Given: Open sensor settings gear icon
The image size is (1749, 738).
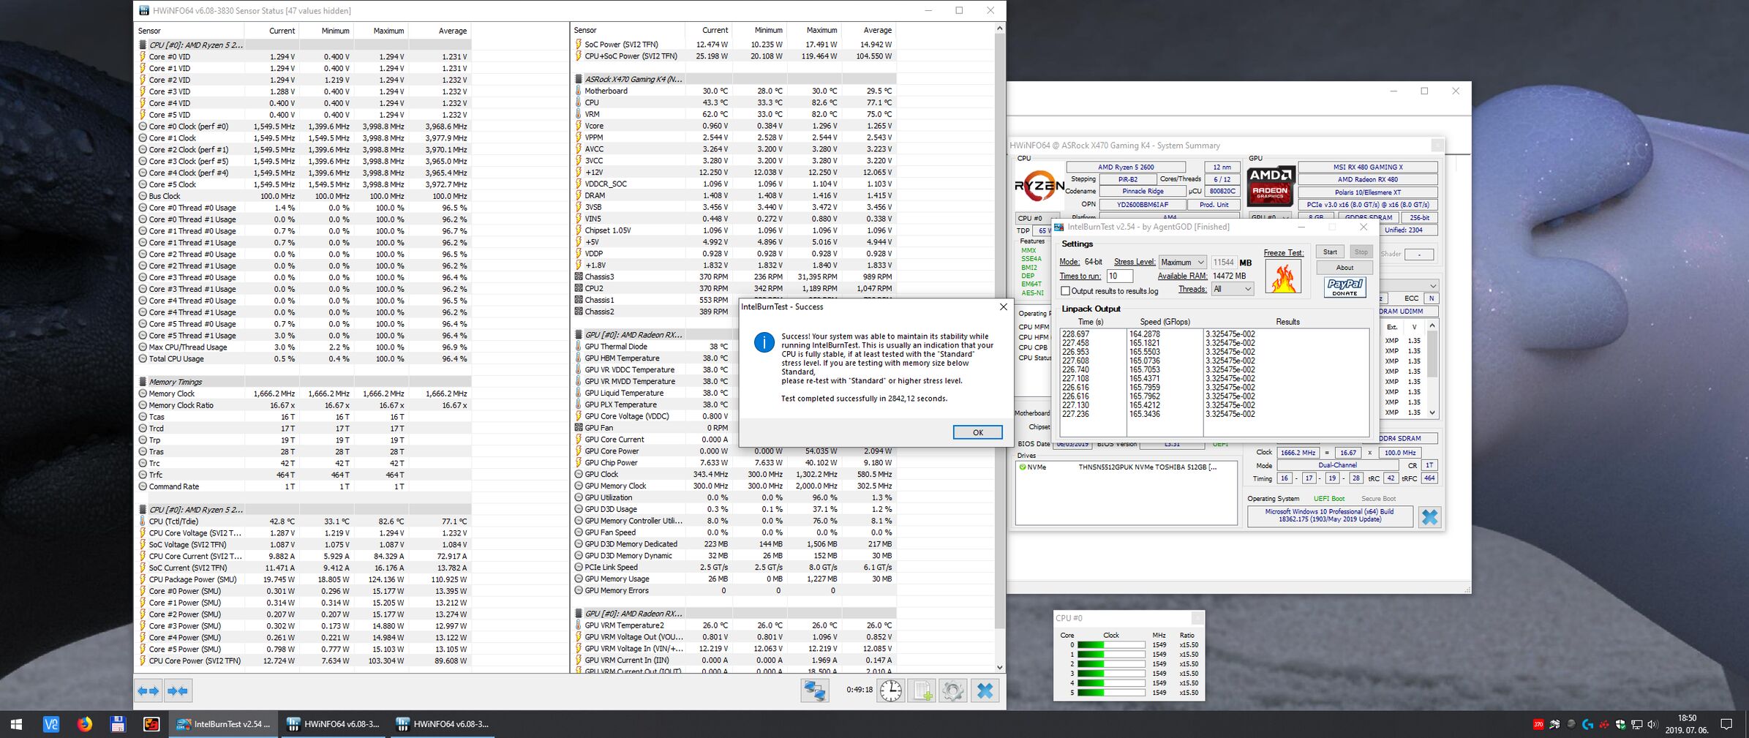Looking at the screenshot, I should [953, 690].
